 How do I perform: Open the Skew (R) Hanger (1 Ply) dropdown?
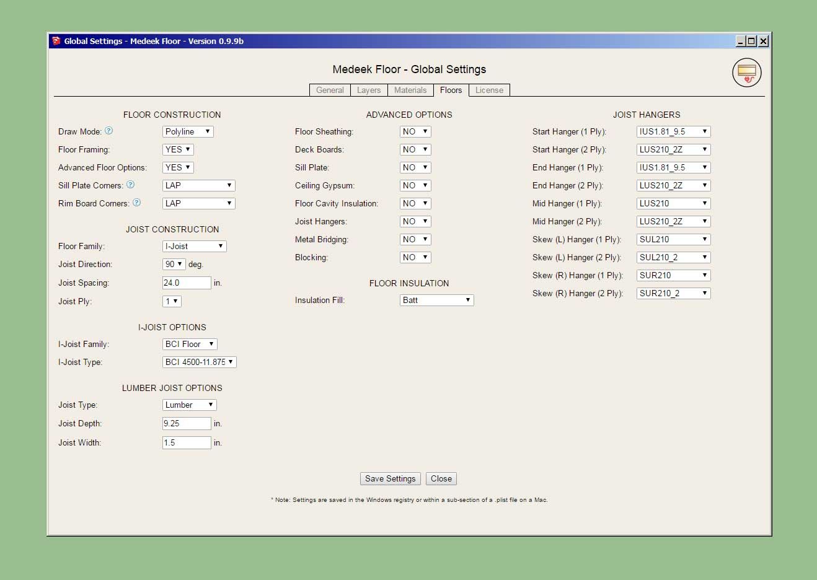(674, 275)
